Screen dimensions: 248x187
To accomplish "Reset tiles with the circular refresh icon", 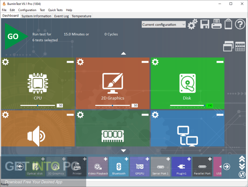I will click(242, 174).
